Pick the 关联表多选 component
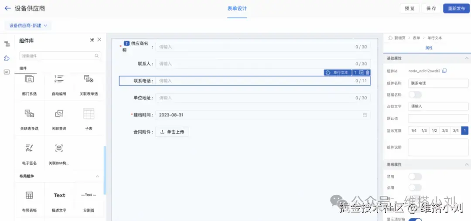 (x=29, y=119)
